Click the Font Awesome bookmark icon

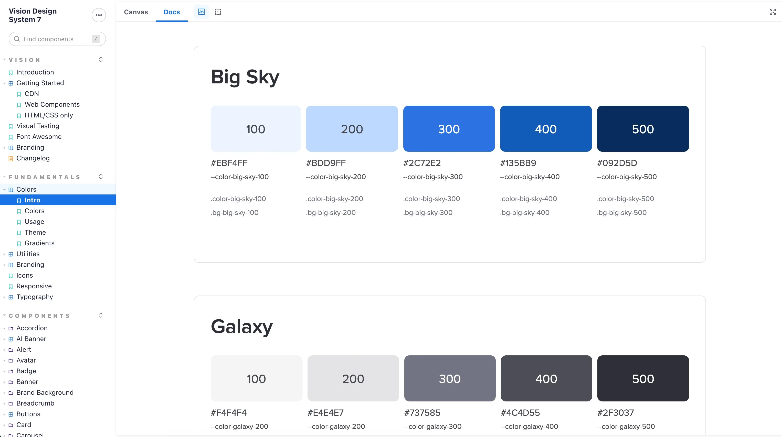tap(10, 137)
